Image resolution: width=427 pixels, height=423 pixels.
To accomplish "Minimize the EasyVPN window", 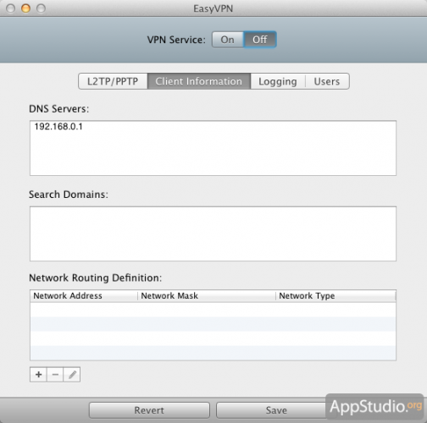I will pyautogui.click(x=25, y=8).
